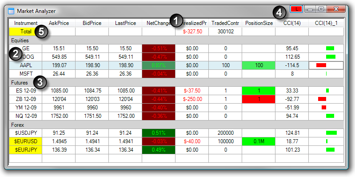The width and height of the screenshot is (355, 177).
Task: Click the PositionSize column header
Action: 259,23
